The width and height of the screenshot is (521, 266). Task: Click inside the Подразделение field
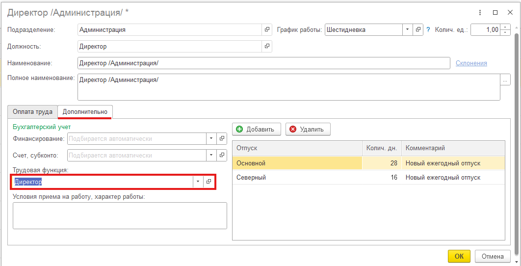170,29
